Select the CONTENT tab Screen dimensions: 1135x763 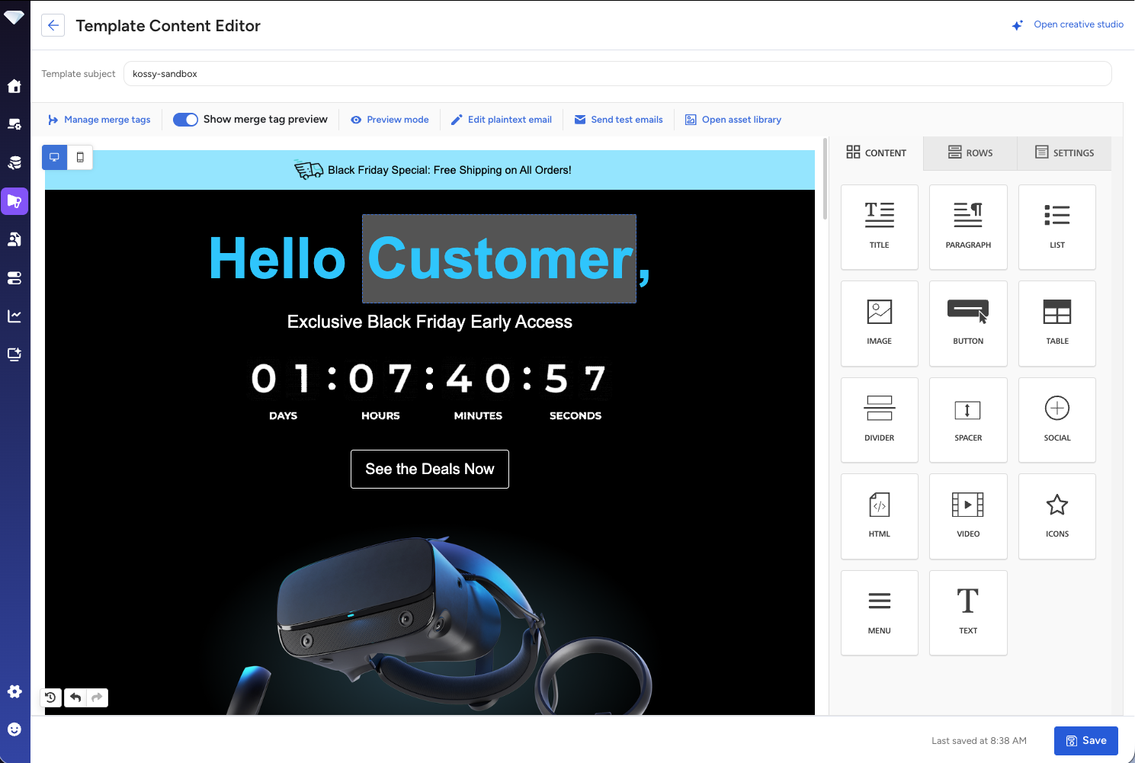tap(876, 152)
